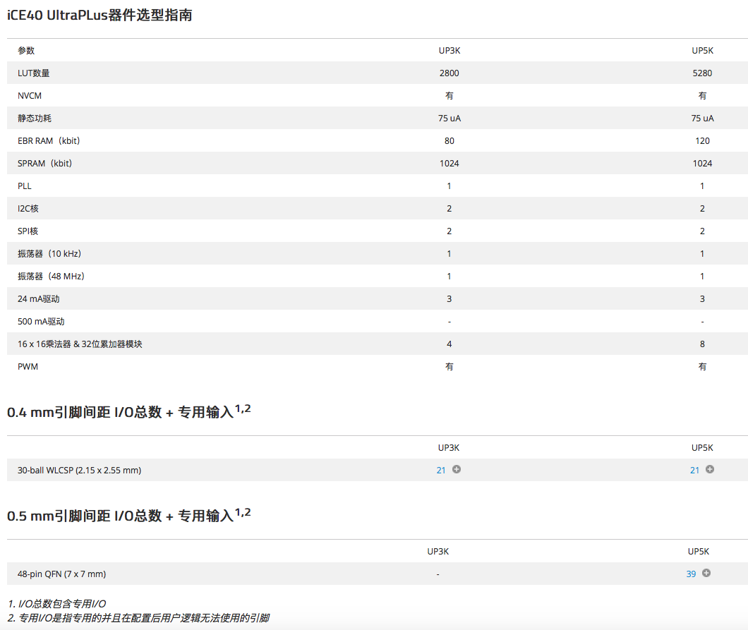
Task: Click the UP3K 75 uA value
Action: pyautogui.click(x=450, y=119)
